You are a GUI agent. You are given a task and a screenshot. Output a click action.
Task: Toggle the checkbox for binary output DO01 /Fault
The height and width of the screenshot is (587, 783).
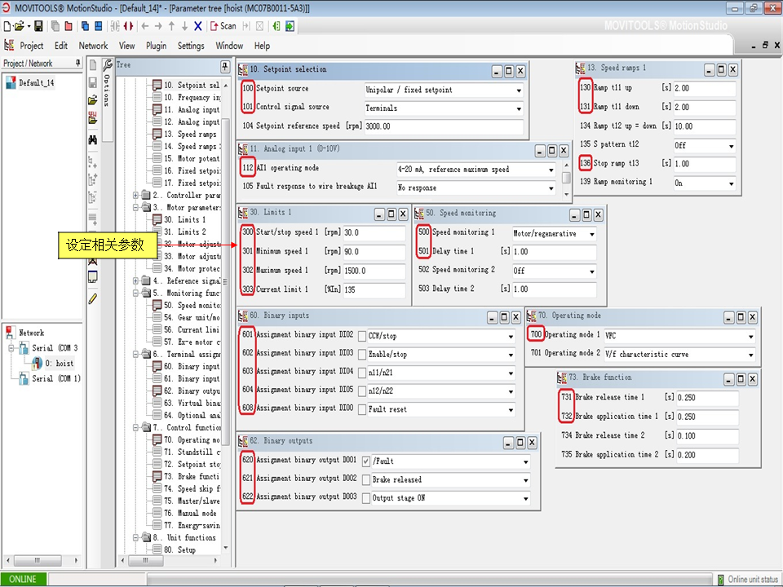[366, 461]
